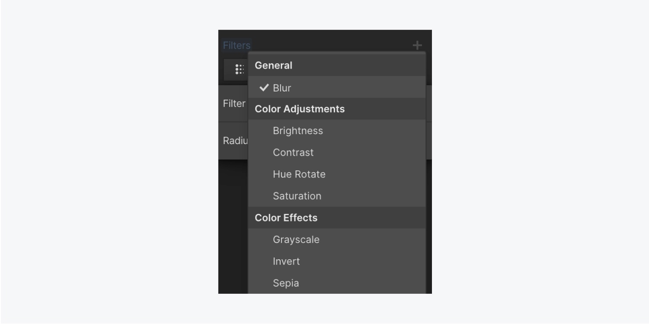
Task: Click the Filters section title
Action: 237,45
